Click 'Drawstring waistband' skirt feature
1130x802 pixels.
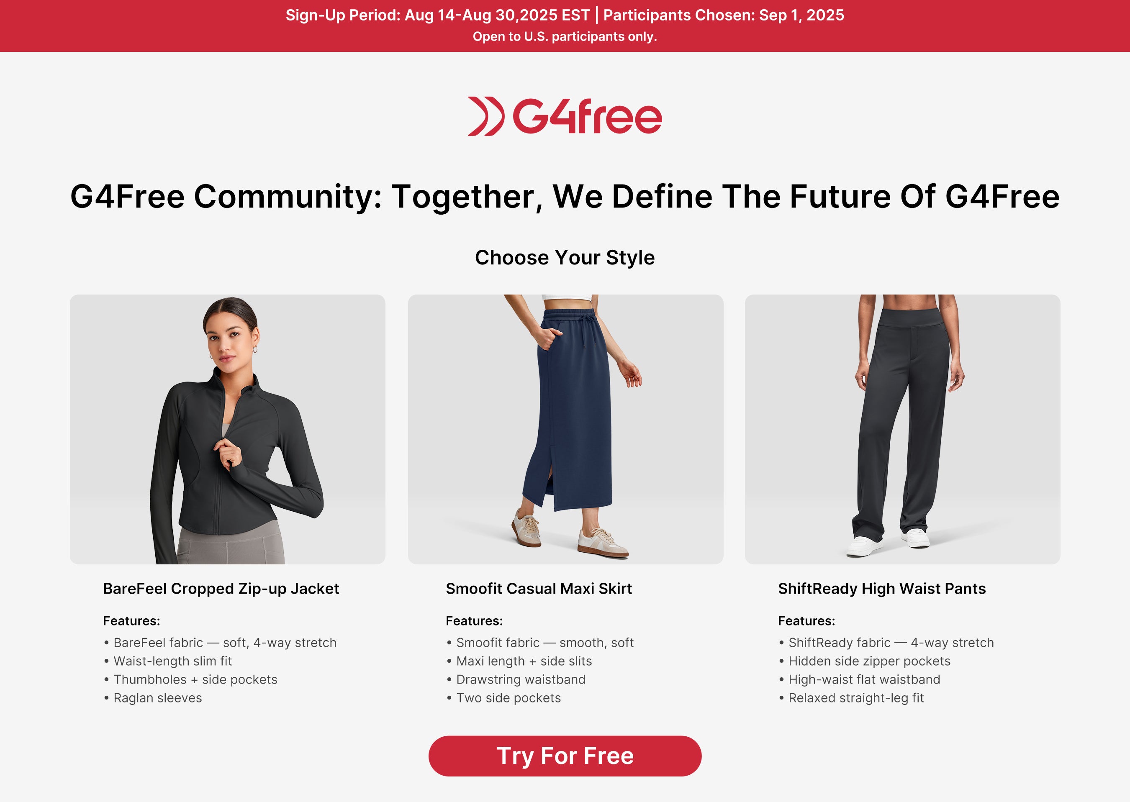coord(521,679)
